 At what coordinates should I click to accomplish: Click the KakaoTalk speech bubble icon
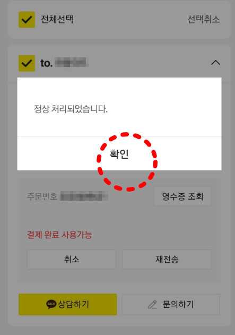[x=51, y=304]
